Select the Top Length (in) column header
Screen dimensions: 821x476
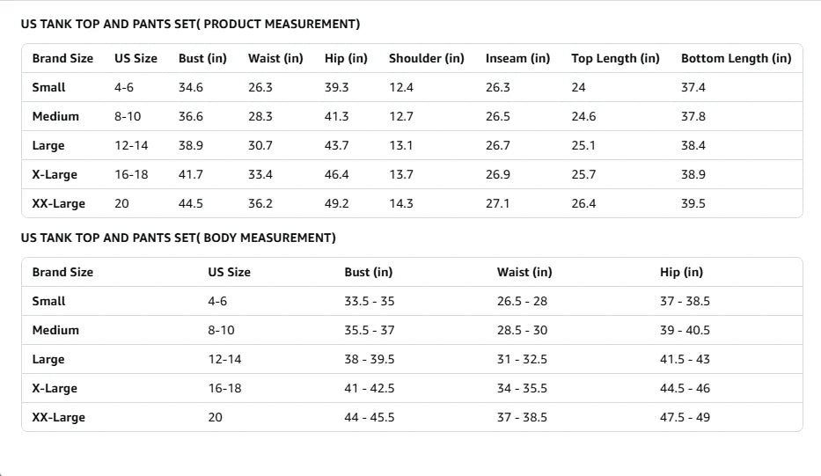[615, 58]
